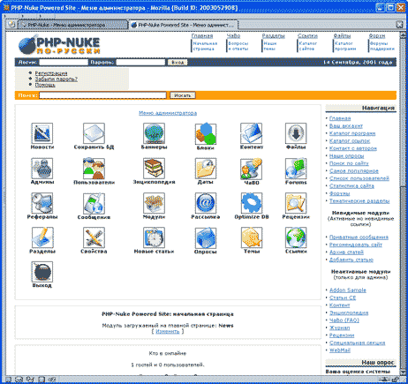The height and width of the screenshot is (384, 408).
Task: Click Меню администратора heading link
Action: point(168,113)
